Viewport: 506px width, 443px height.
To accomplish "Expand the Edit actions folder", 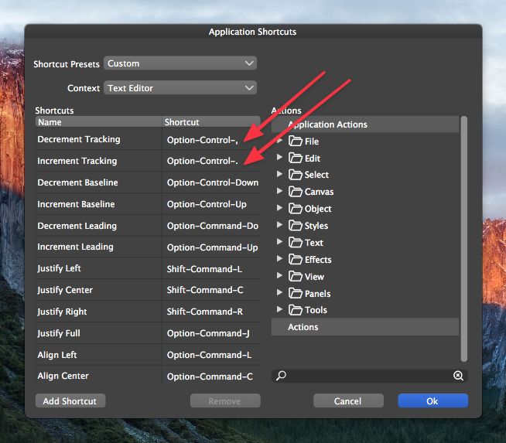I will tap(279, 158).
